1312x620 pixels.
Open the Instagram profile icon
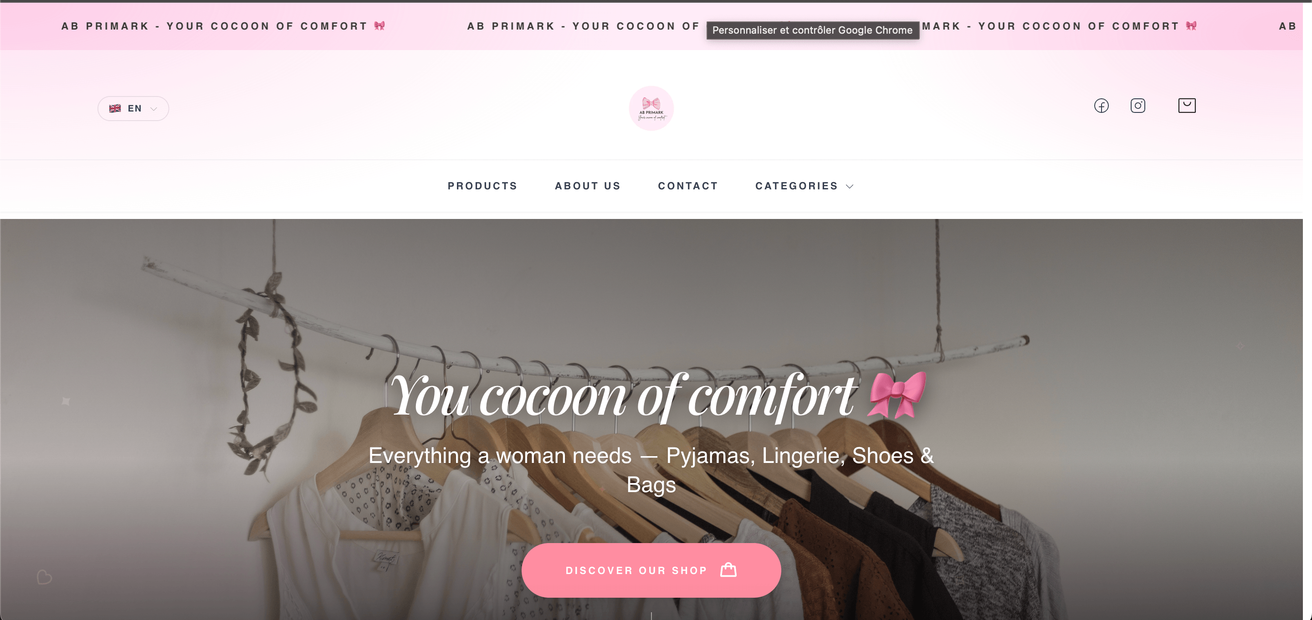tap(1138, 106)
